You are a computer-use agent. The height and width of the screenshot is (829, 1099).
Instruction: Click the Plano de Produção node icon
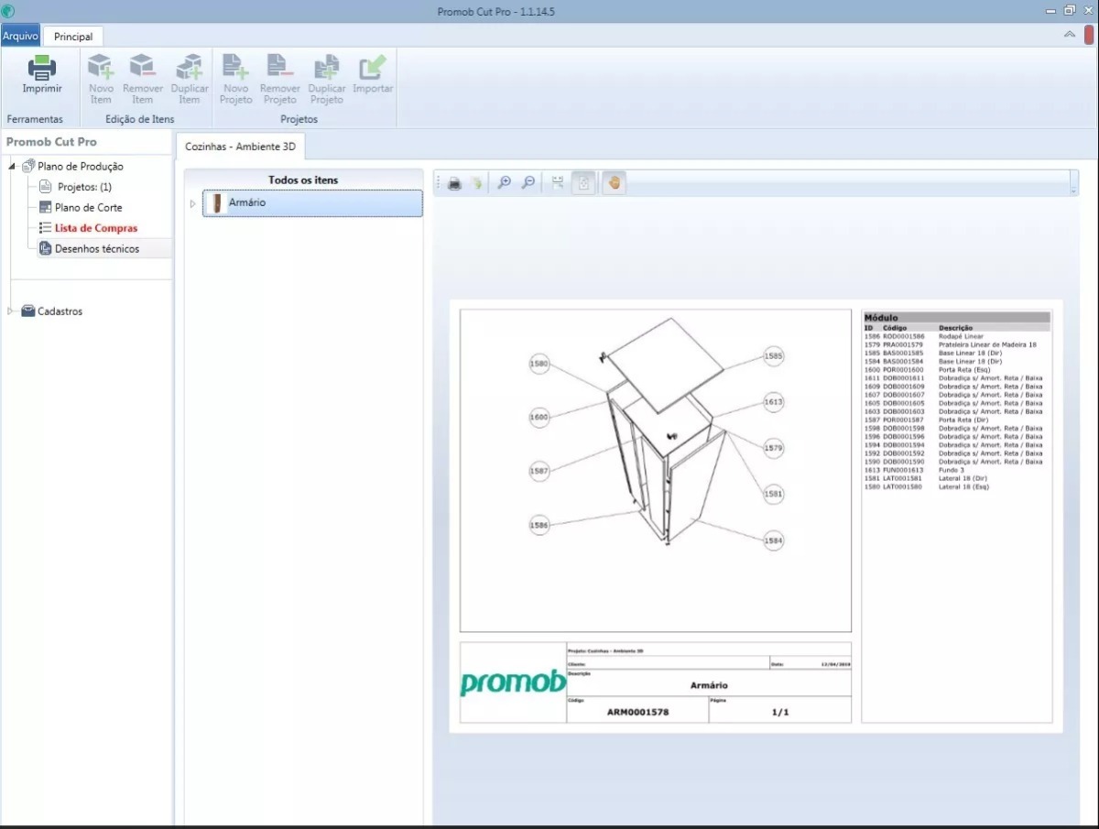click(x=28, y=166)
